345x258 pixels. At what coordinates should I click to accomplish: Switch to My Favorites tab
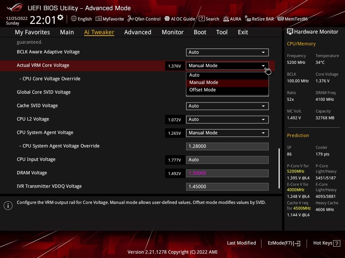pyautogui.click(x=32, y=32)
